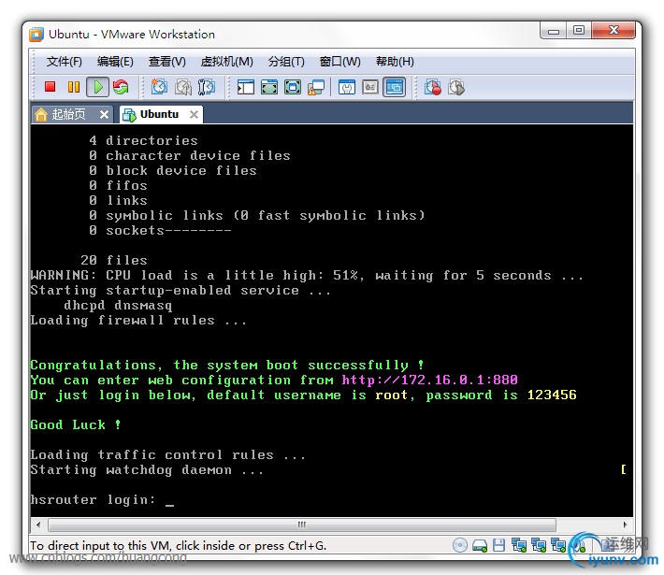The height and width of the screenshot is (575, 664).
Task: Switch to quick switch mode icon
Action: [x=269, y=87]
